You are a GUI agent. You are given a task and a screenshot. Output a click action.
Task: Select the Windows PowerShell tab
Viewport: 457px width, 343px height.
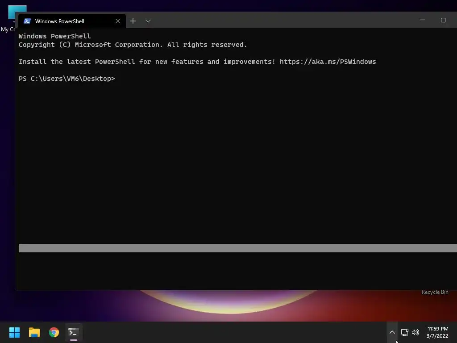(72, 21)
